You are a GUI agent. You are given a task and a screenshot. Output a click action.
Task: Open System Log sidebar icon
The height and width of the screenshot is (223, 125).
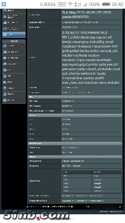[x=5, y=94]
